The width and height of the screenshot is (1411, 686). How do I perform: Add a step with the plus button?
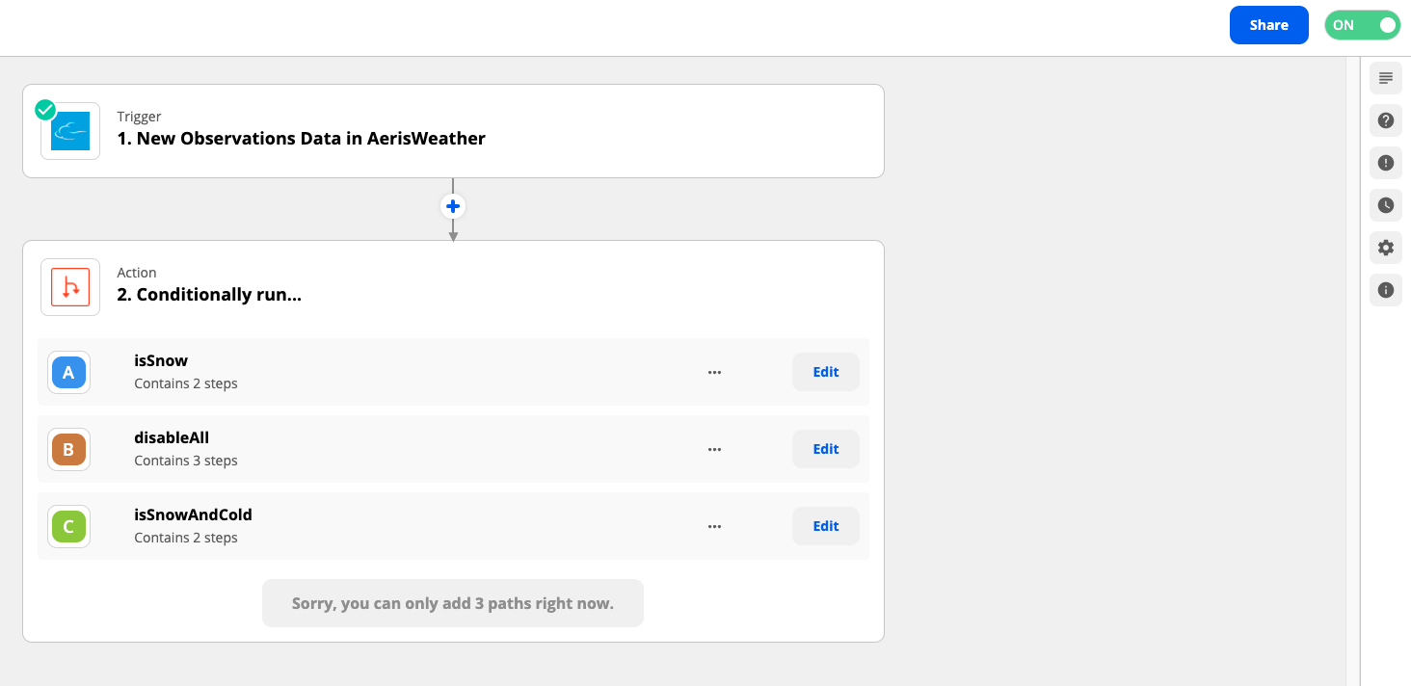[453, 206]
